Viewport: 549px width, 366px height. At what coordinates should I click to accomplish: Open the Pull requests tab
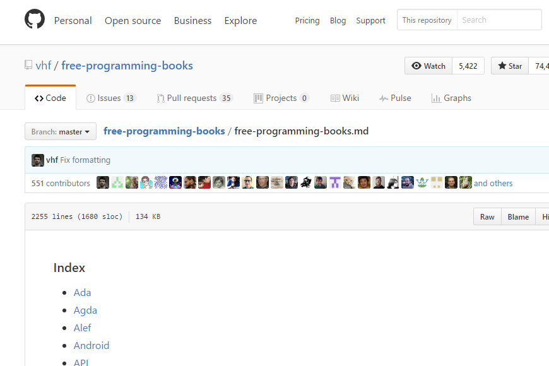coord(194,98)
